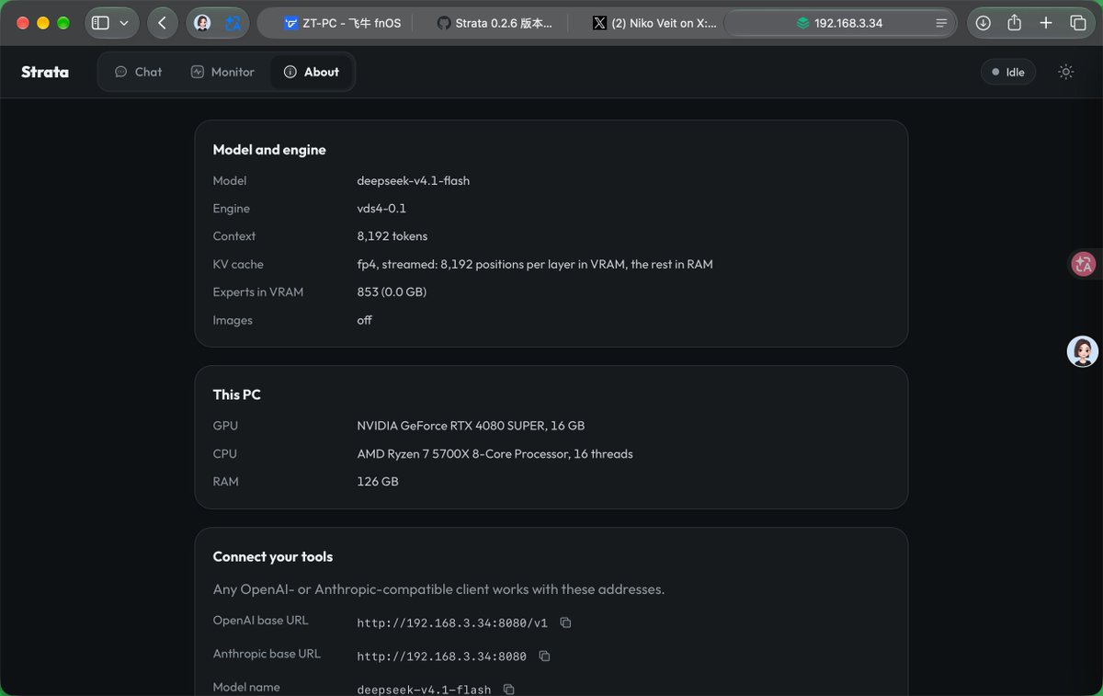Select the Experts in VRAM value 853 (0.0 GB)
The image size is (1103, 696).
click(392, 292)
